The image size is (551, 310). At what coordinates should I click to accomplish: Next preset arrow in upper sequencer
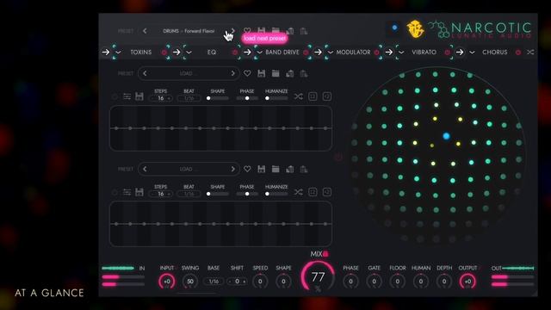pyautogui.click(x=232, y=73)
